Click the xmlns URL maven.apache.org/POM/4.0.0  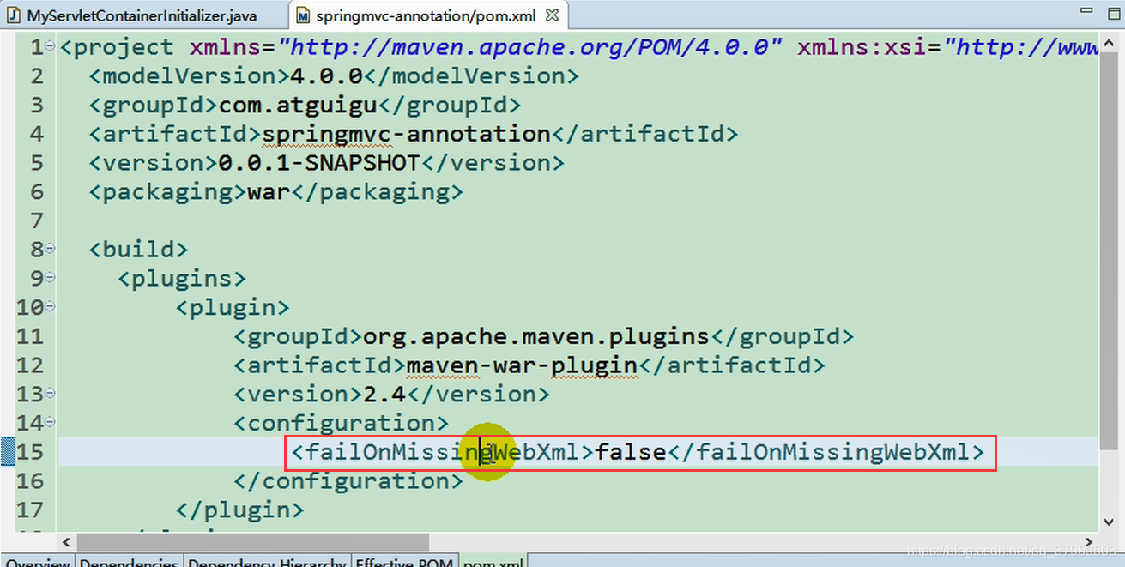(x=532, y=47)
